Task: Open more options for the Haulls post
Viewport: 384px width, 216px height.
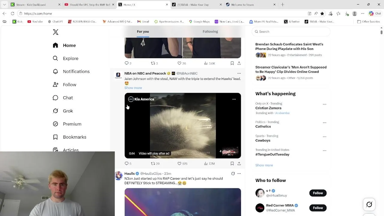Action: pos(239,173)
